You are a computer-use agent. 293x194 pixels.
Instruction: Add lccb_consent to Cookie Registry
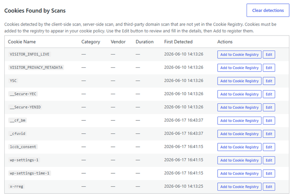[x=240, y=147]
